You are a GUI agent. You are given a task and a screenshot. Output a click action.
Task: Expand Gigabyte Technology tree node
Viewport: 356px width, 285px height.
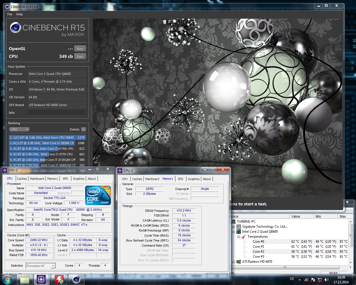[x=234, y=227]
